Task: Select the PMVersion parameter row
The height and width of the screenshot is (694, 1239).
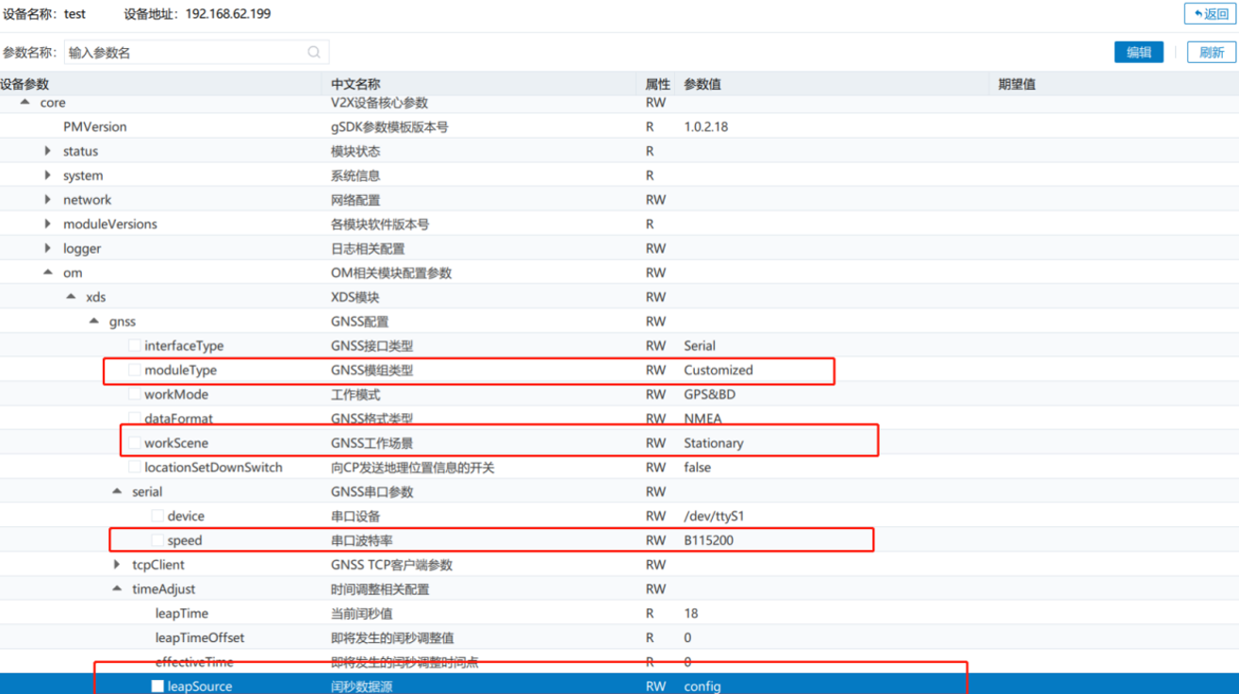Action: click(94, 126)
